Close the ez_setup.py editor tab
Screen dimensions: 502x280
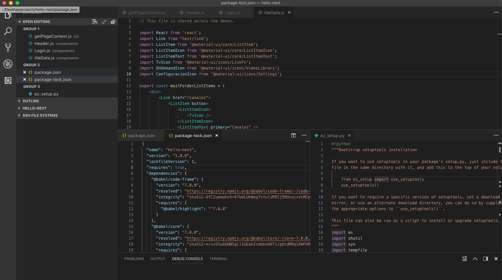[x=349, y=135]
